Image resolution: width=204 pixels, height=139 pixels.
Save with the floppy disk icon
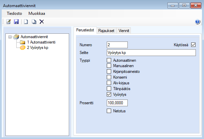pos(16,22)
